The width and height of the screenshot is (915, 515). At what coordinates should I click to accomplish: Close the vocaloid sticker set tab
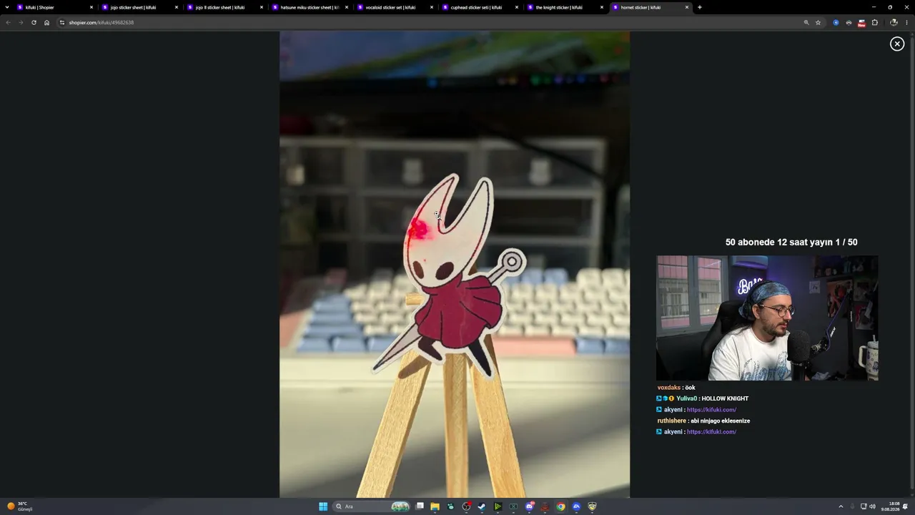(x=432, y=7)
